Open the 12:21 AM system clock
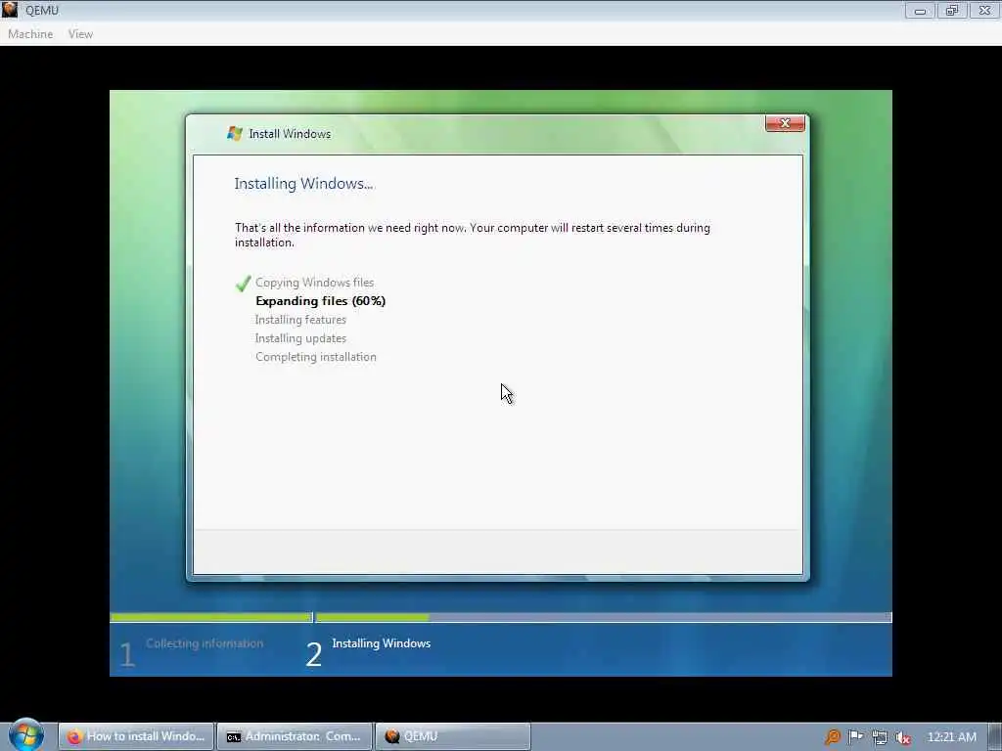 pos(951,737)
